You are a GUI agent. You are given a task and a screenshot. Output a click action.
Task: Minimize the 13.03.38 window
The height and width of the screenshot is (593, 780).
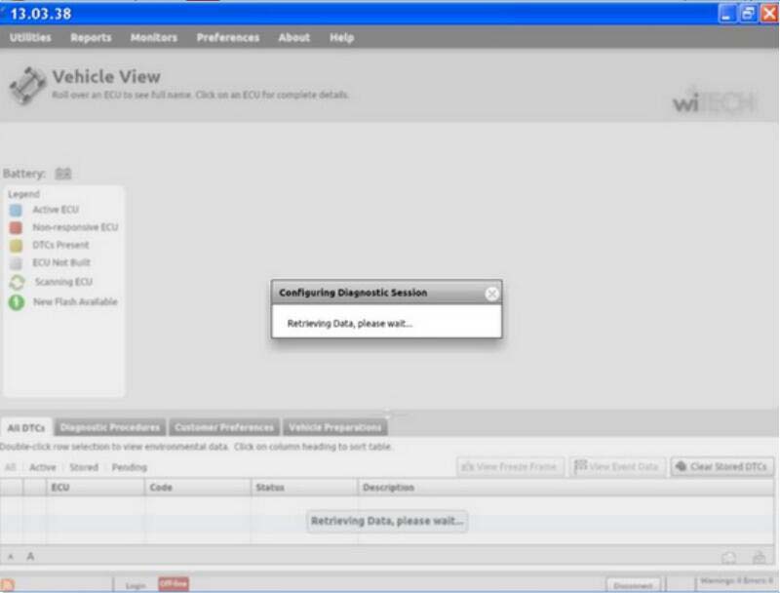coord(726,14)
